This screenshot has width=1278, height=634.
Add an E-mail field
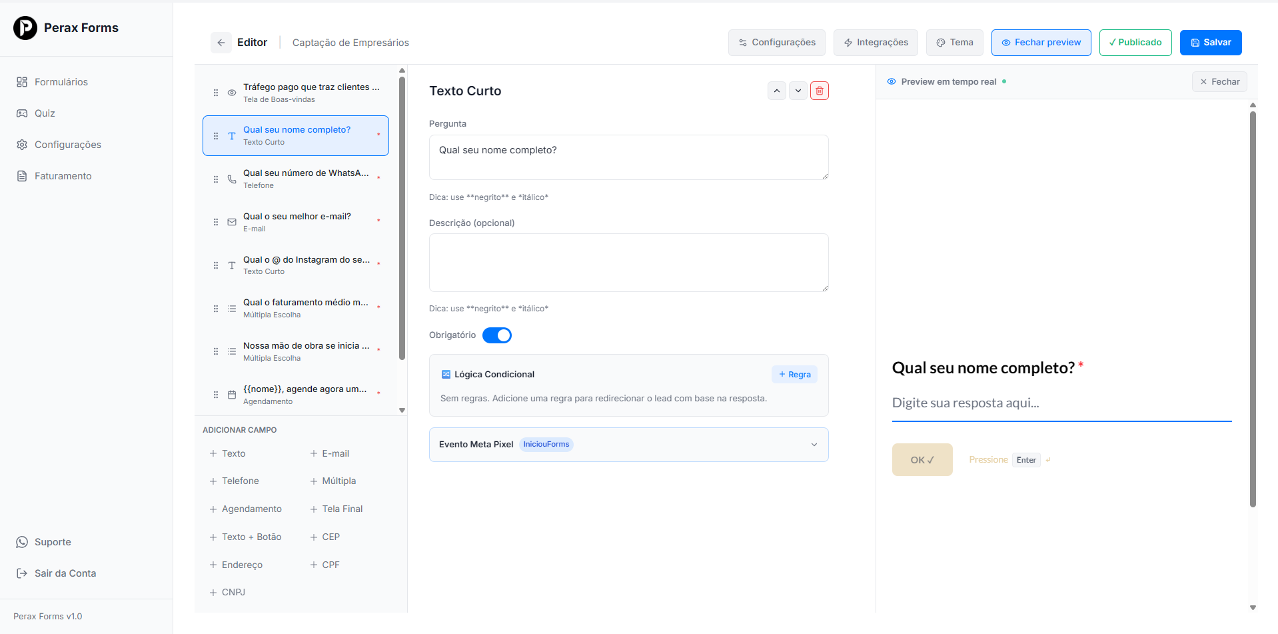pos(329,453)
